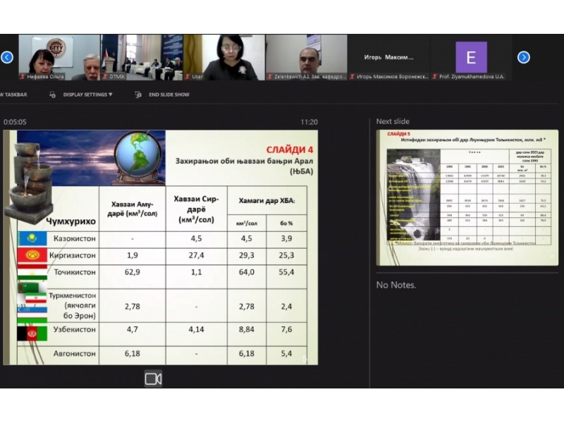The image size is (564, 423).
Task: Click the video camera icon below slide
Action: pyautogui.click(x=153, y=379)
